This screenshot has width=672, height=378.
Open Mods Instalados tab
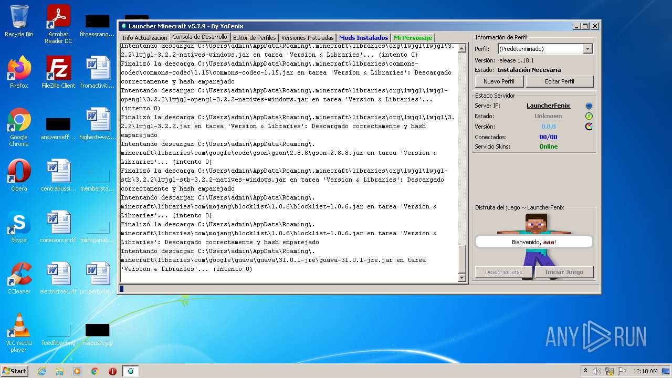(x=364, y=38)
